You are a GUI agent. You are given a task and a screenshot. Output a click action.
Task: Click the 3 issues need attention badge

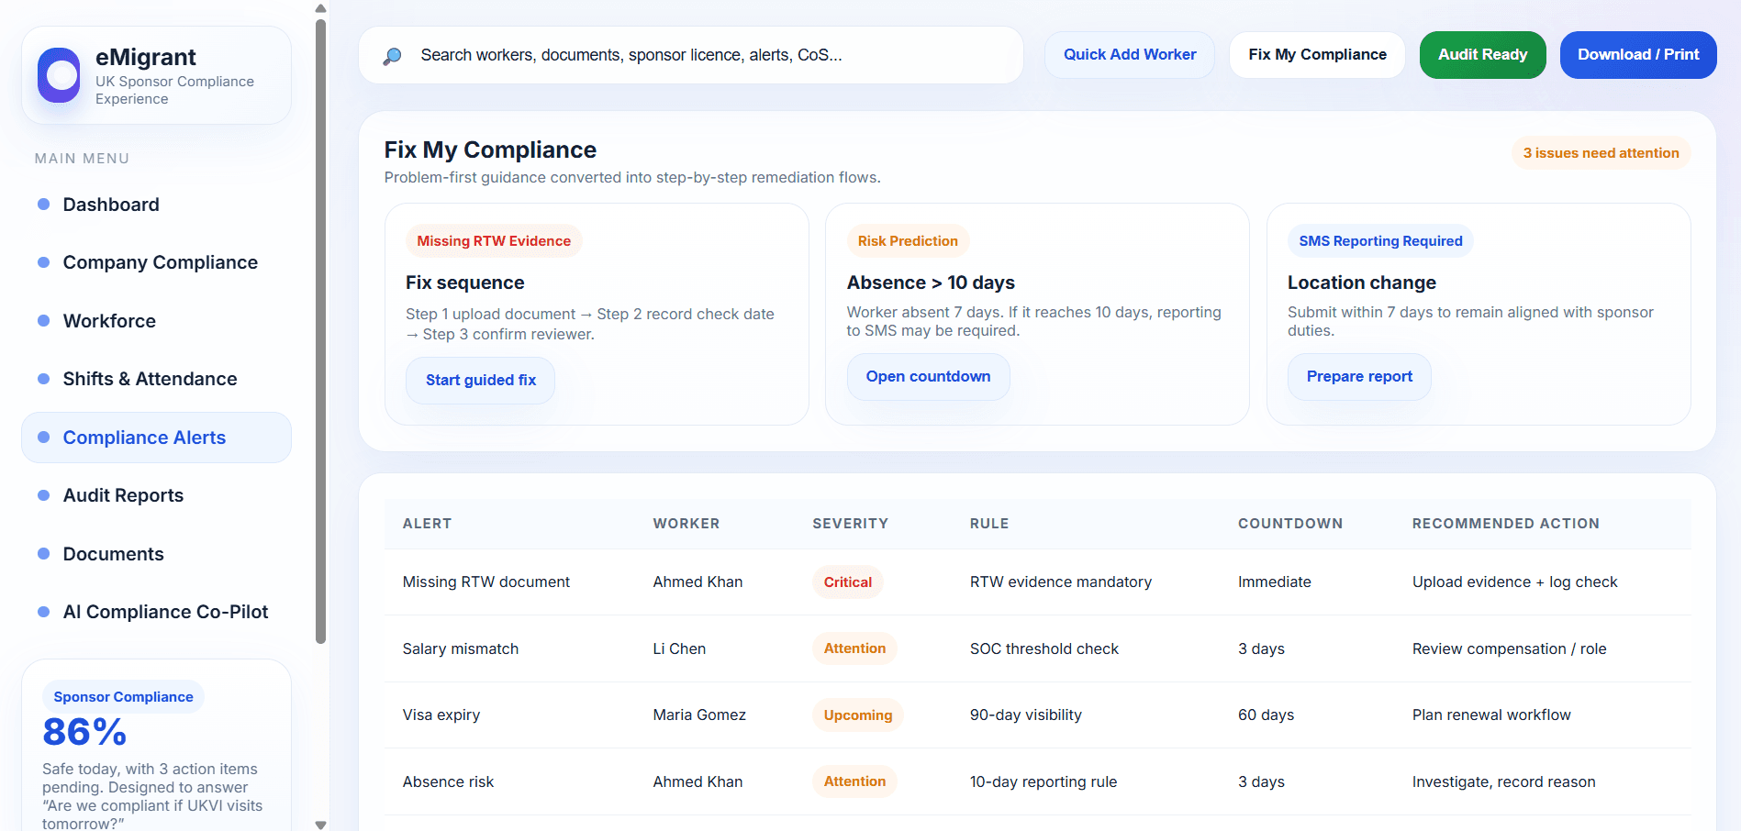click(1601, 152)
